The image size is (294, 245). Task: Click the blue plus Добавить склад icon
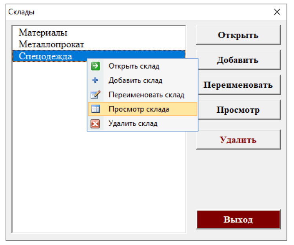pos(95,80)
